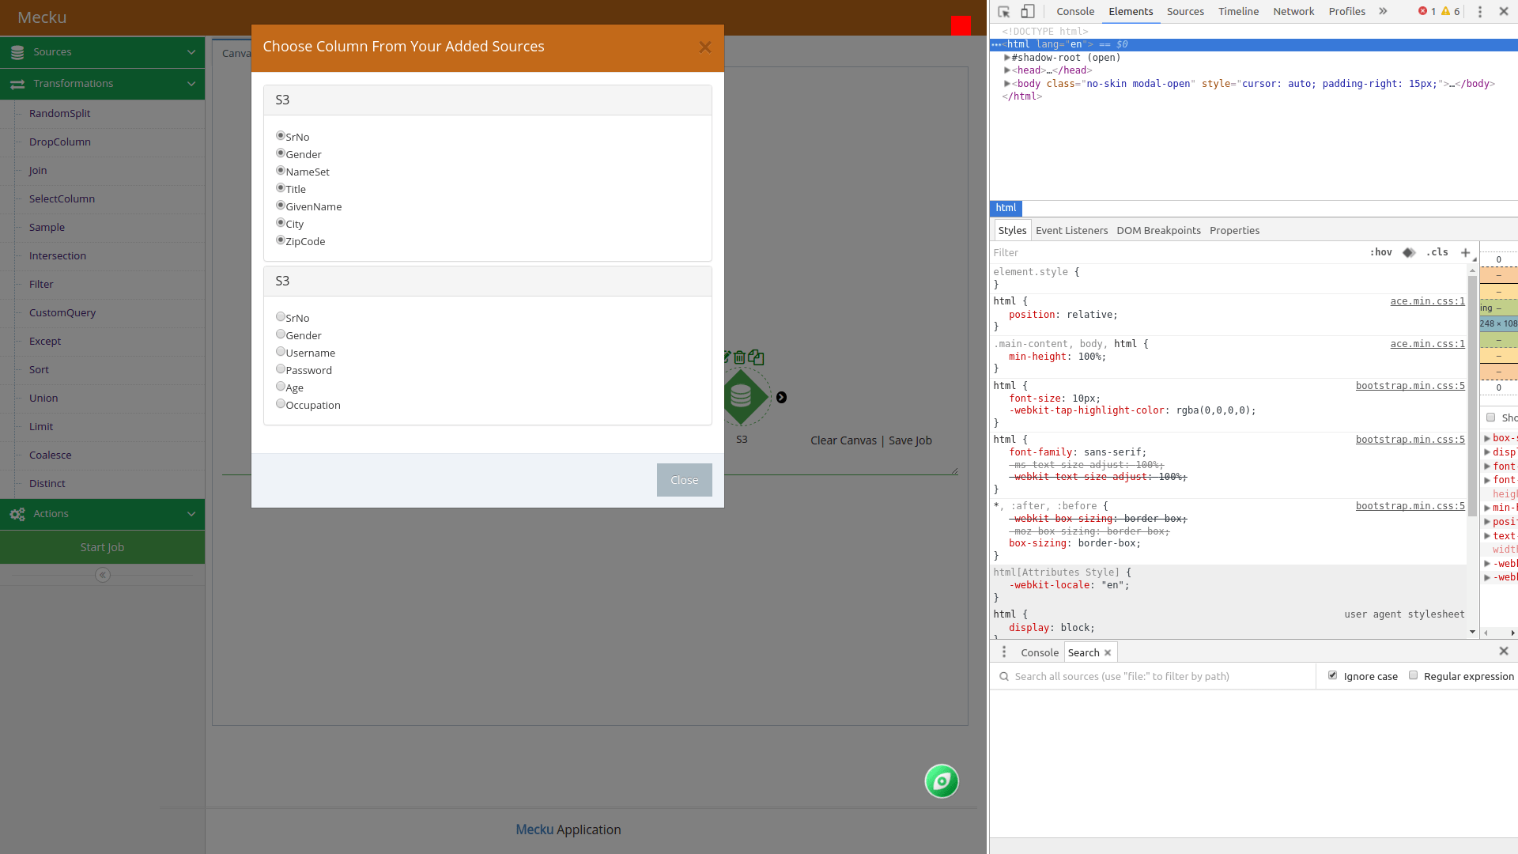This screenshot has height=854, width=1518.
Task: Select the Occupation column in the second S3 list
Action: [x=281, y=403]
